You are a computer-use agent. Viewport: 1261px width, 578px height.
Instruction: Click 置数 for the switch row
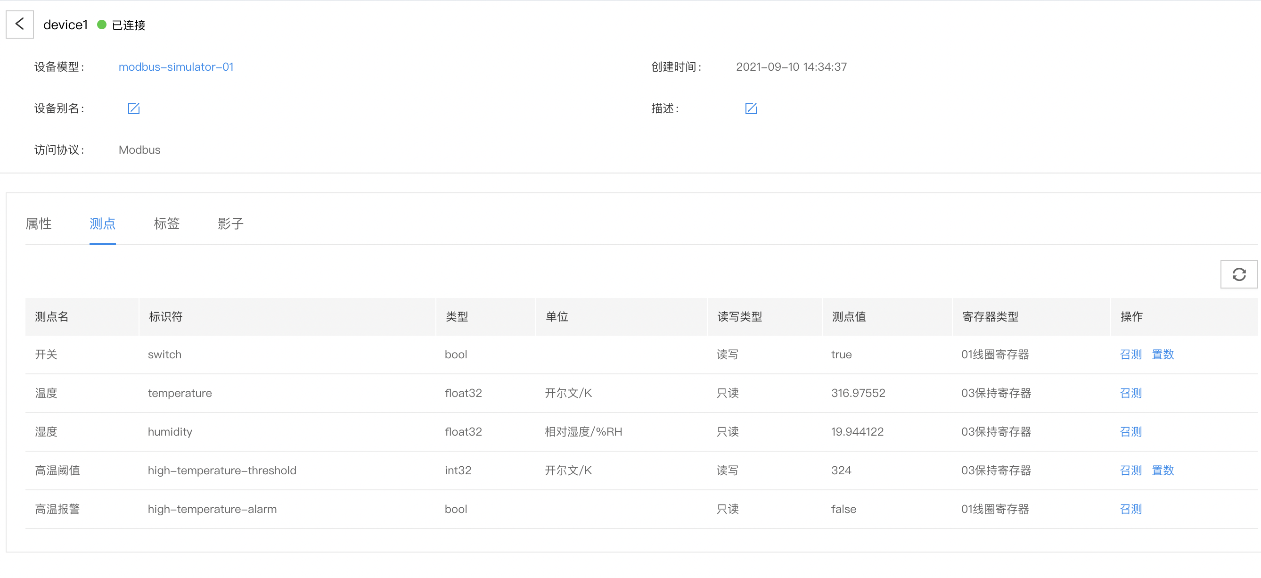pyautogui.click(x=1163, y=354)
